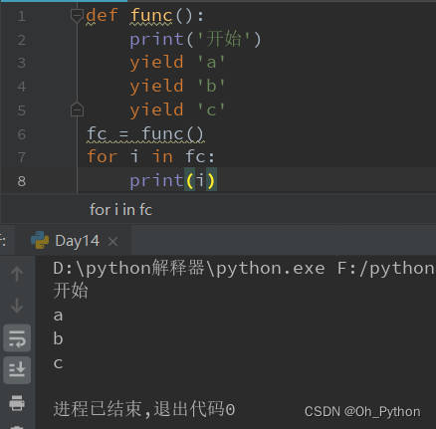
Task: Click 'fc = func()' on line 6
Action: [x=145, y=133]
